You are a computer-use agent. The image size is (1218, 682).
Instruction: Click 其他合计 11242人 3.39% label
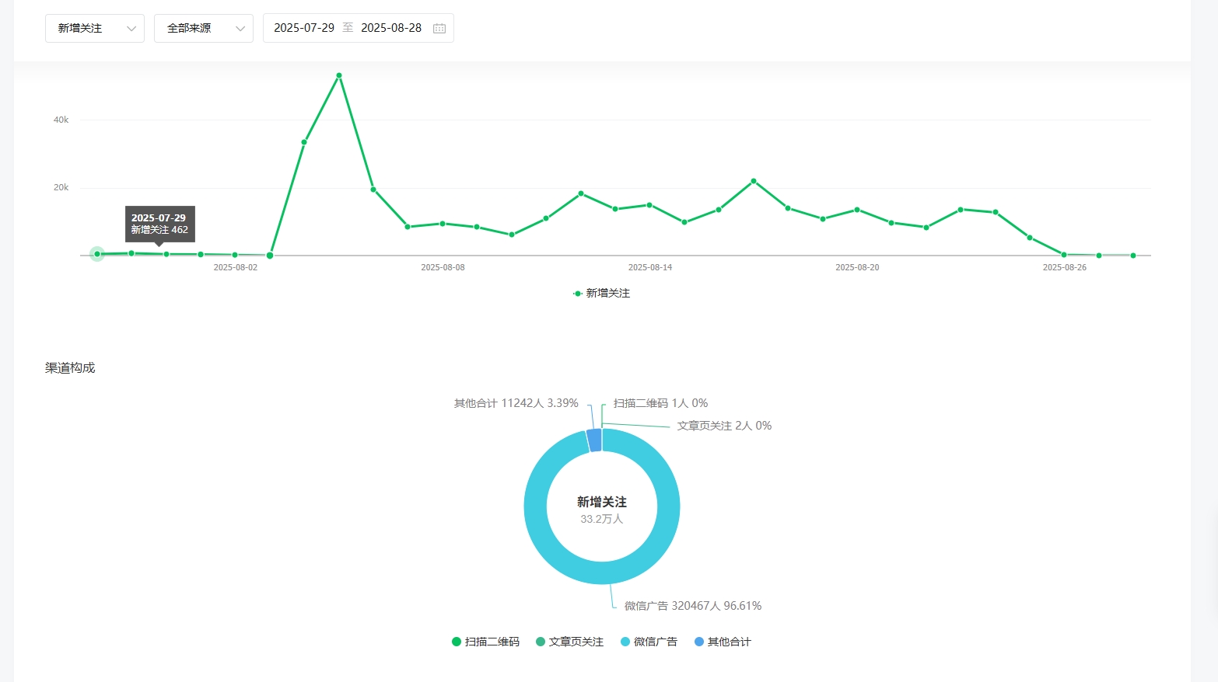(516, 403)
